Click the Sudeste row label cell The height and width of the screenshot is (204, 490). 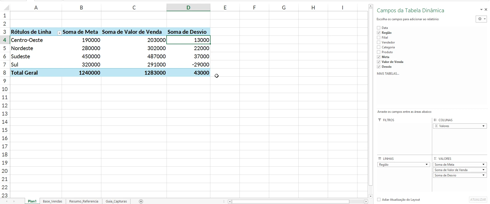tap(36, 56)
